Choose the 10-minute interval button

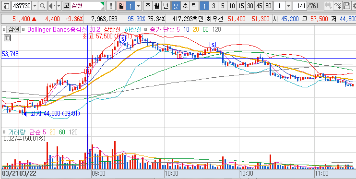point(232,6)
